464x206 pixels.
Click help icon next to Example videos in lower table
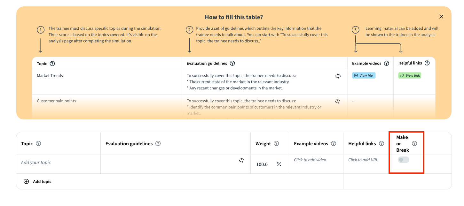[x=334, y=144]
